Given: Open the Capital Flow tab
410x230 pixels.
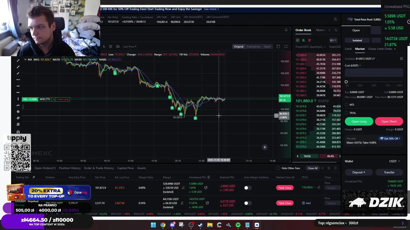Looking at the screenshot, I should (126, 168).
